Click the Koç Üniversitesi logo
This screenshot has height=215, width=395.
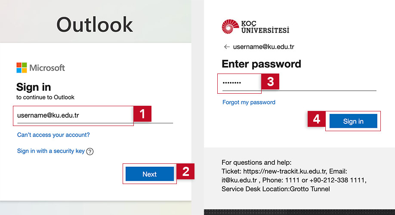click(x=255, y=27)
